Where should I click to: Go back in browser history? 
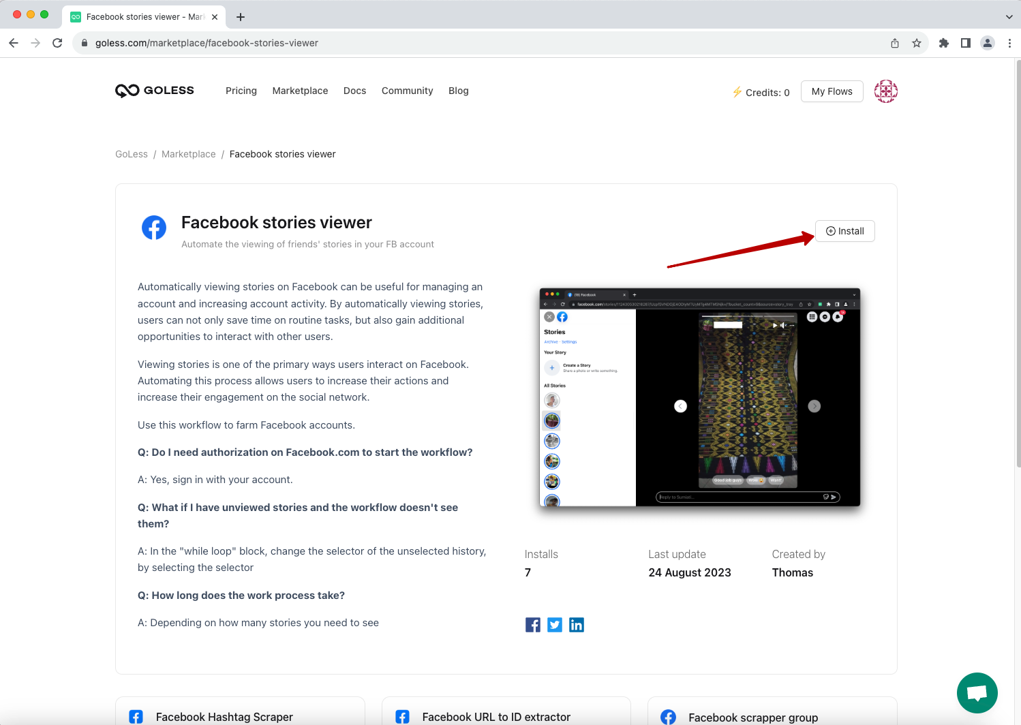[14, 43]
